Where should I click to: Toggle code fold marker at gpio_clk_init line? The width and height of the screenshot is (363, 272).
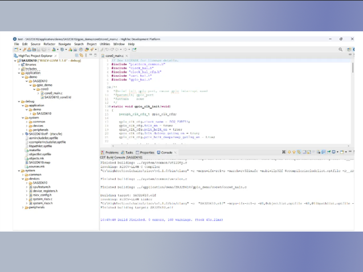point(109,106)
